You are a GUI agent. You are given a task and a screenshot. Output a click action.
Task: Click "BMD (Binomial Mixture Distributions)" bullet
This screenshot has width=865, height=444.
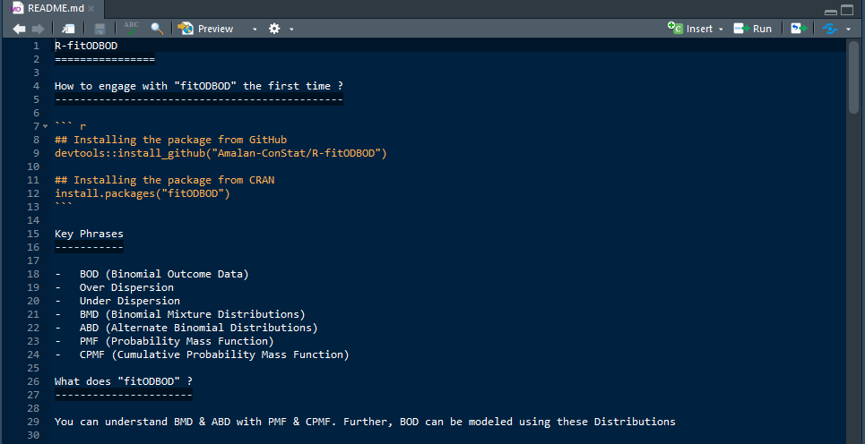coord(192,314)
